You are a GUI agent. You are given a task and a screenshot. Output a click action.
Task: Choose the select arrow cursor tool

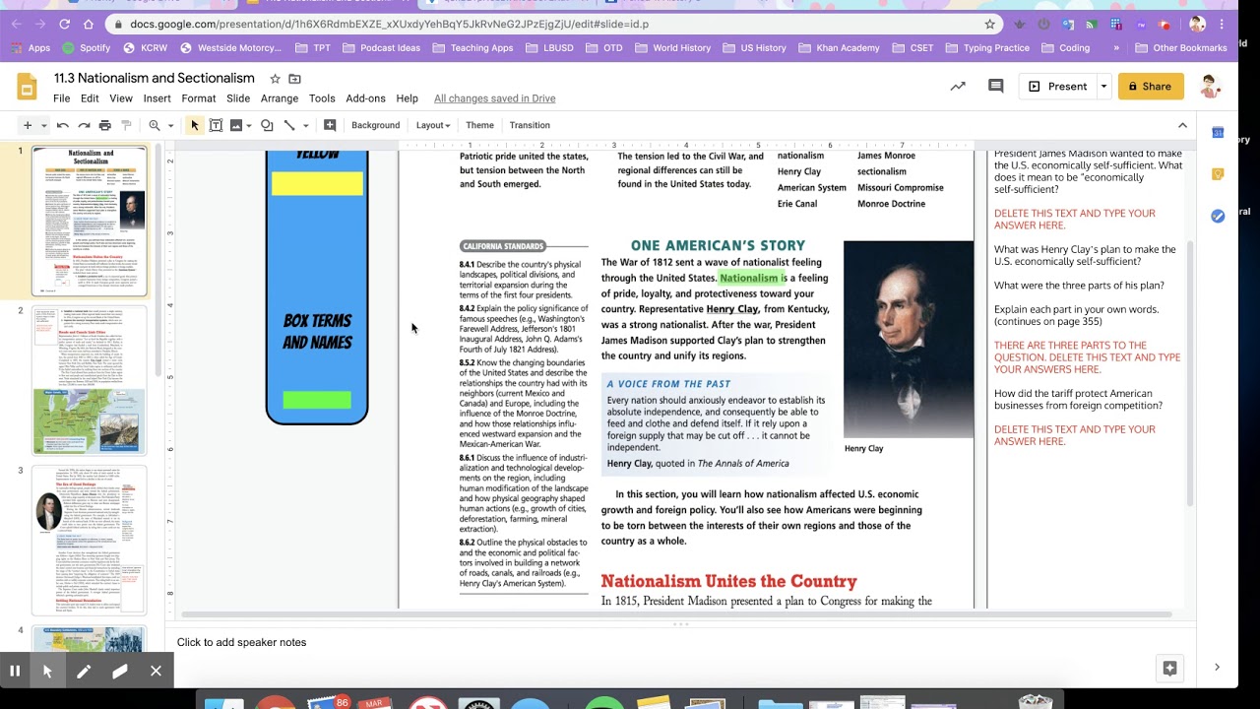click(195, 125)
